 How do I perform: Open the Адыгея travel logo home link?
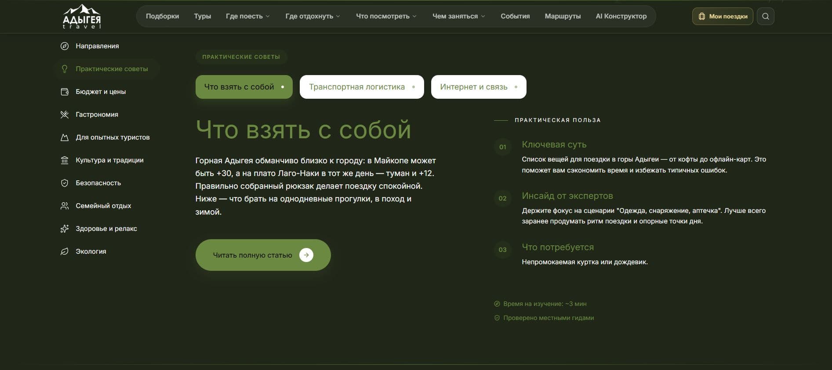[x=82, y=17]
